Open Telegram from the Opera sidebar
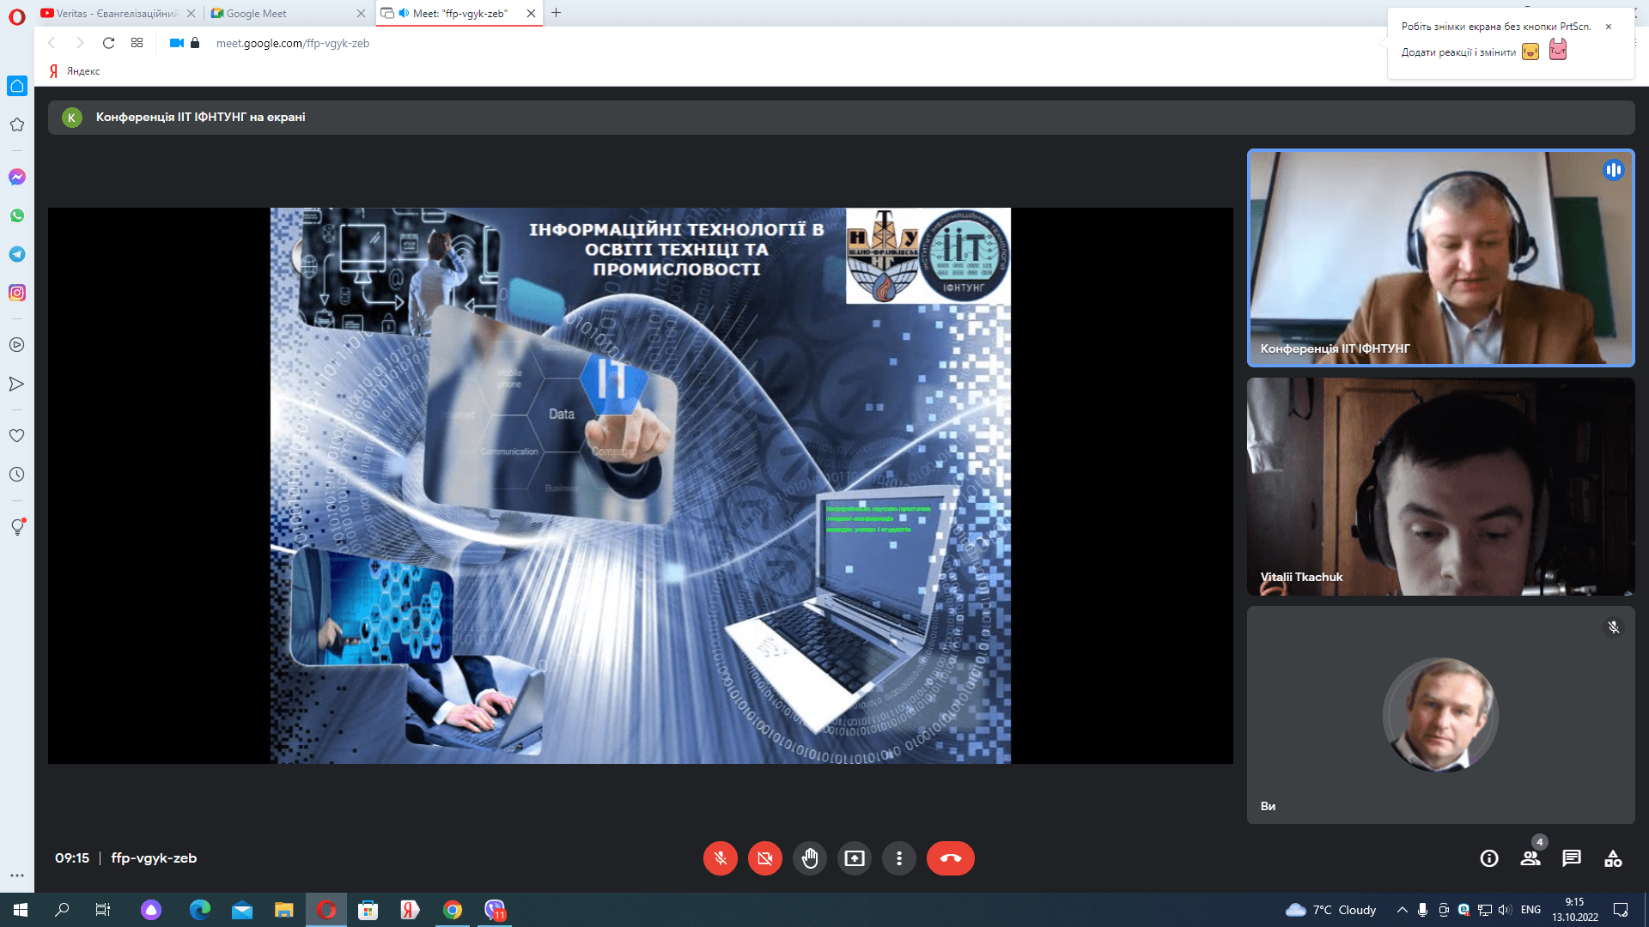 click(x=17, y=254)
